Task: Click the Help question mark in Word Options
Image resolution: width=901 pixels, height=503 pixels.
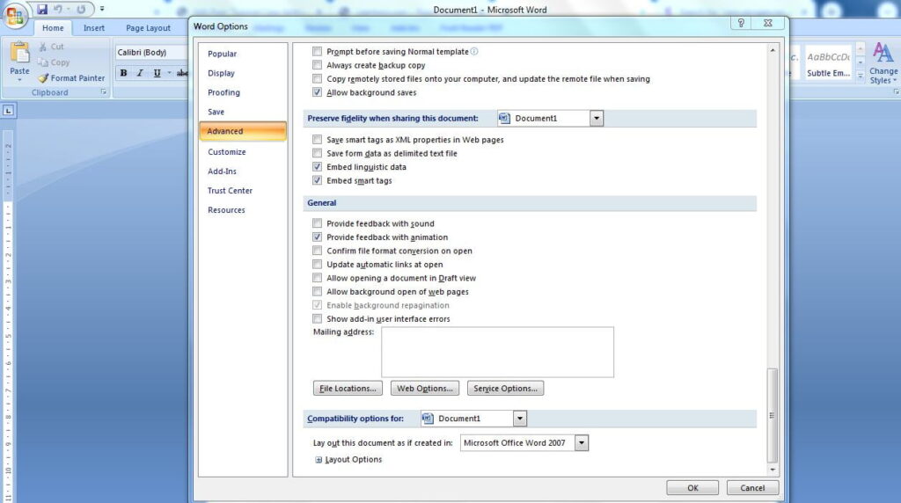Action: (741, 23)
